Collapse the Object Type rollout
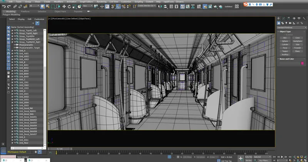 [285, 31]
